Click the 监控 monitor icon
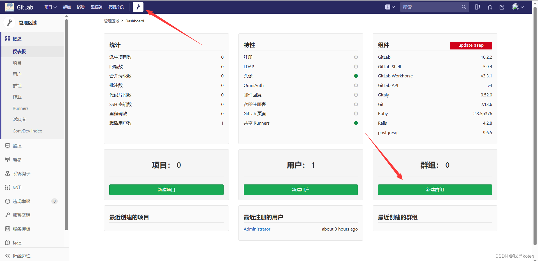 (8, 146)
